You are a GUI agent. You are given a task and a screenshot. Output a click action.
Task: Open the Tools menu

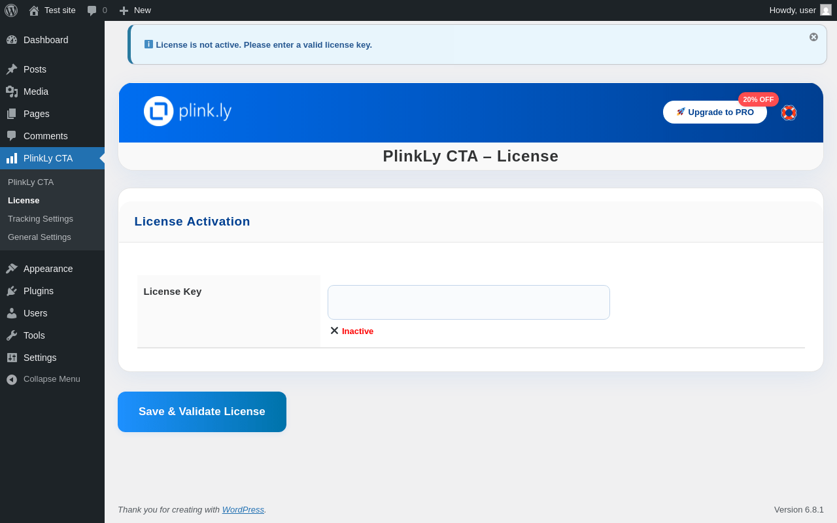tap(52, 335)
